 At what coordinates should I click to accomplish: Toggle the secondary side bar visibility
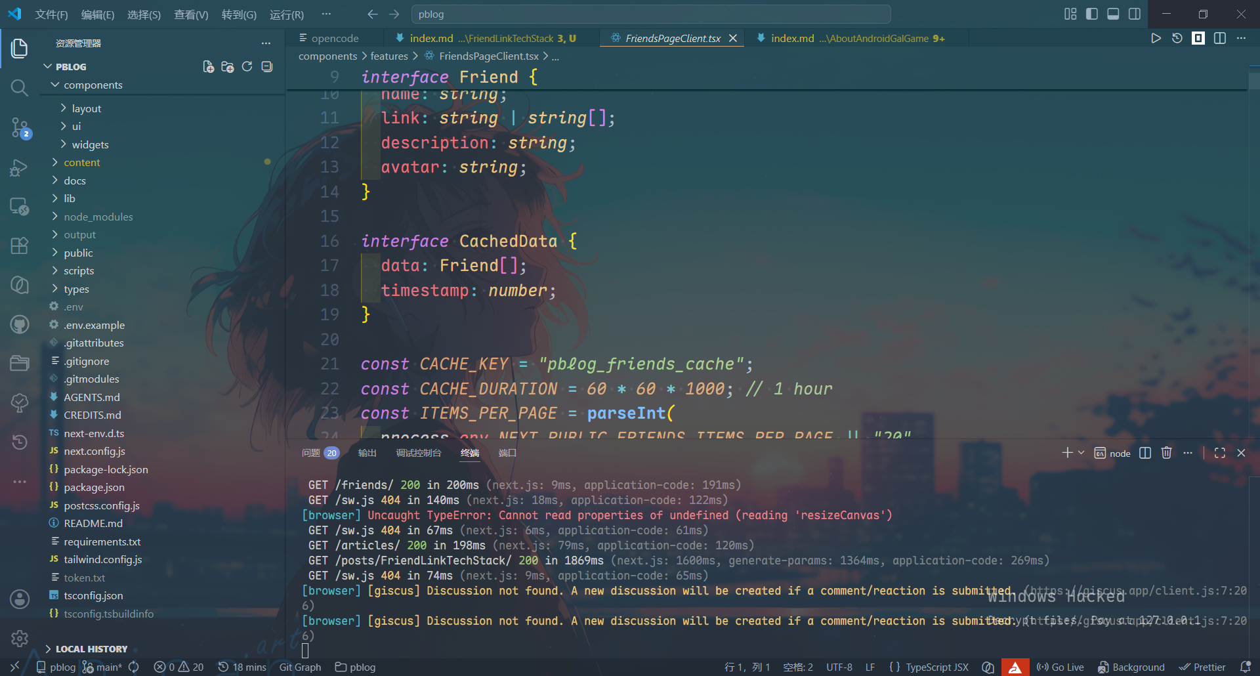(x=1134, y=14)
